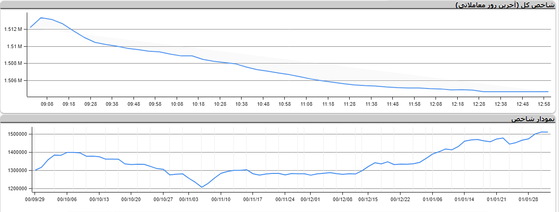This screenshot has width=559, height=212.
Task: Select the 01/01/06 date tick
Action: (432, 198)
